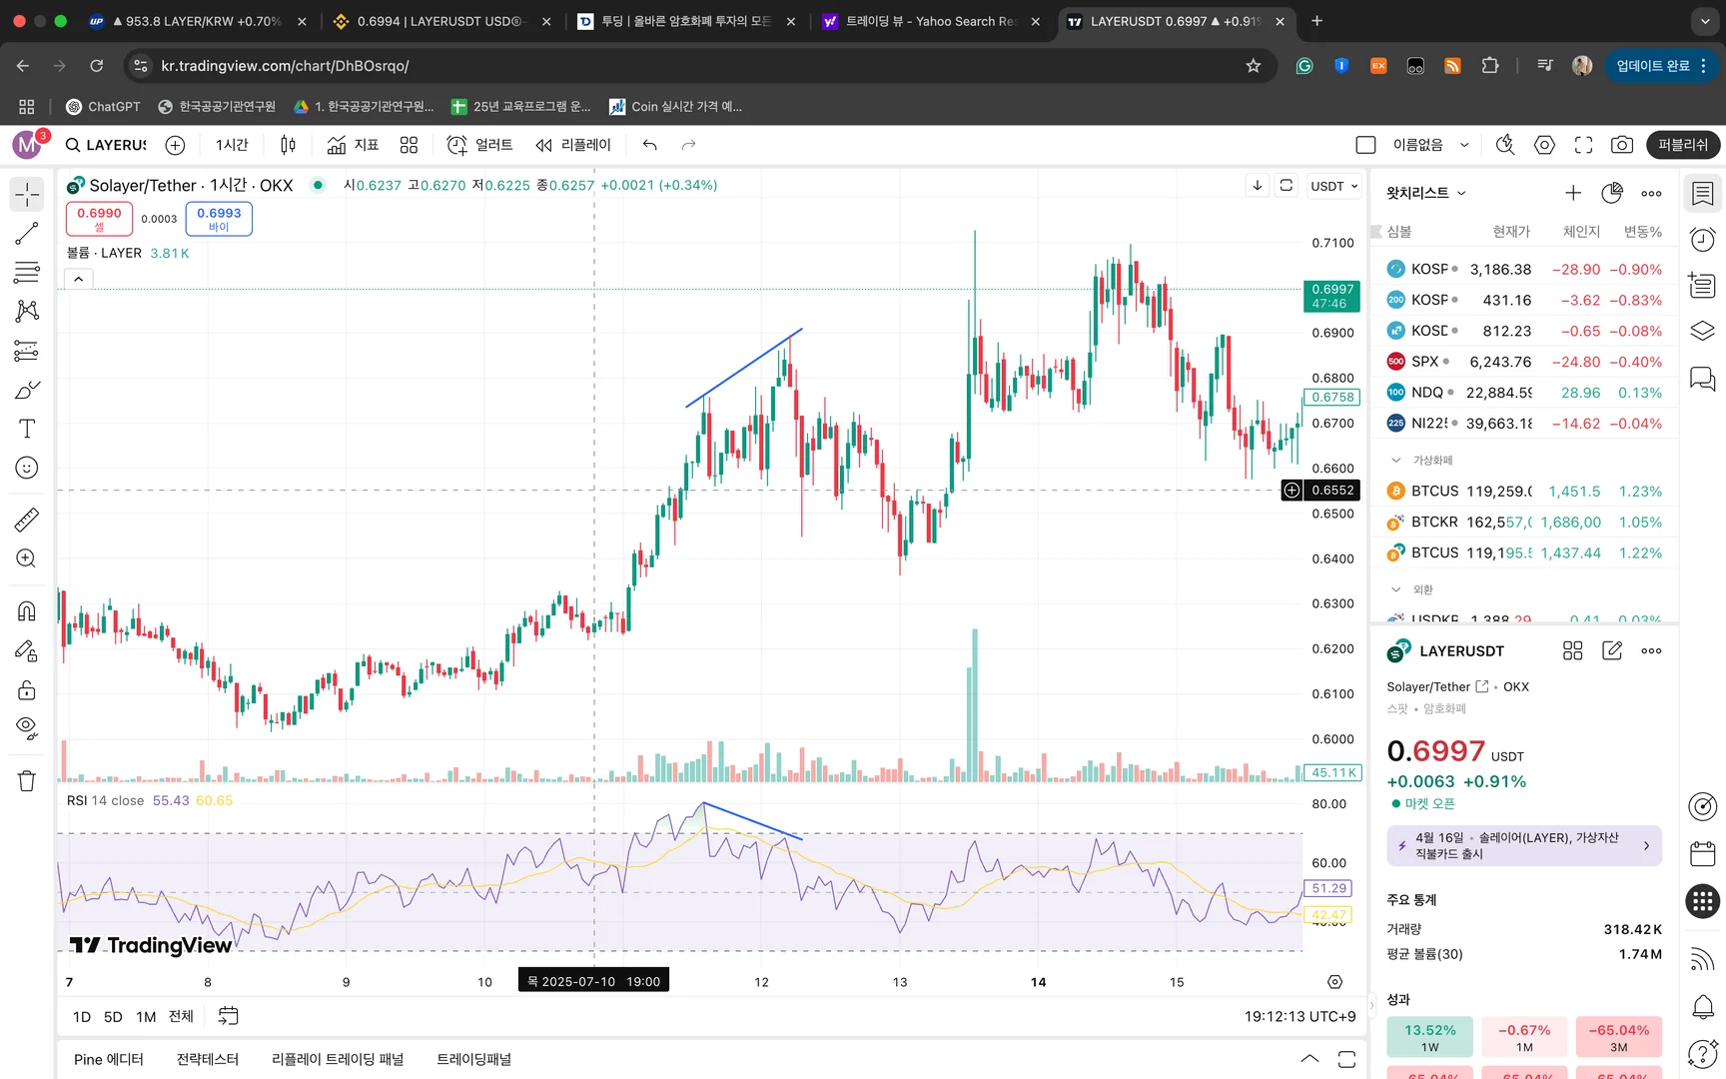Add a symbol to the watchlist
This screenshot has height=1079, width=1726.
point(1573,193)
